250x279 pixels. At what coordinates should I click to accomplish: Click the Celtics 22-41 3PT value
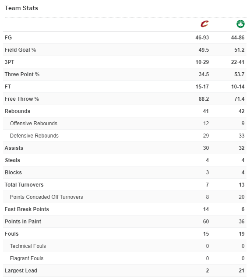click(238, 62)
